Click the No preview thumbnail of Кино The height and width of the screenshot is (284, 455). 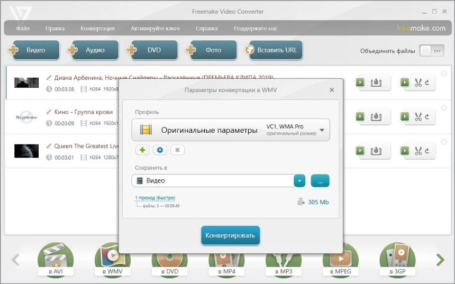(26, 117)
